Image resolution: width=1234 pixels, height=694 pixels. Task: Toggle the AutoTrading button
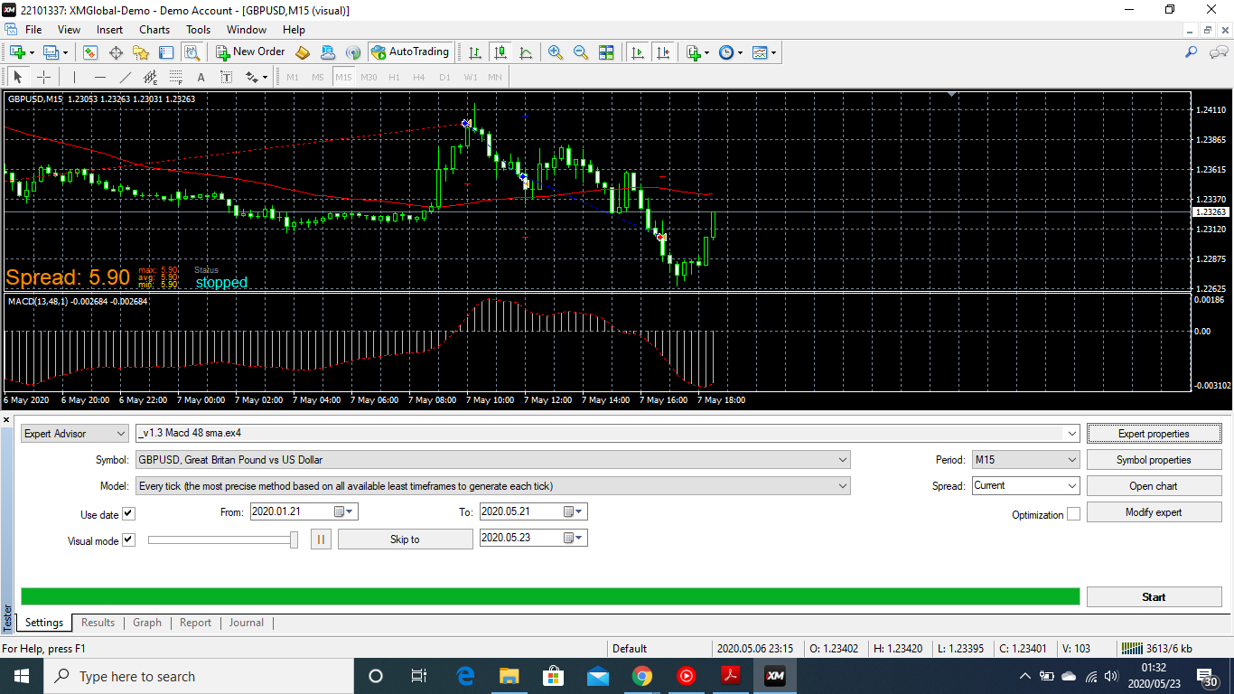pyautogui.click(x=409, y=52)
